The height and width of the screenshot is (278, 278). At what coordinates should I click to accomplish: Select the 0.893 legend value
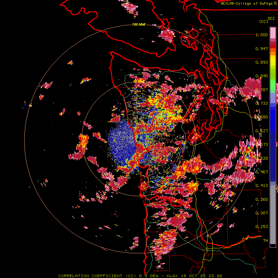(x=262, y=62)
